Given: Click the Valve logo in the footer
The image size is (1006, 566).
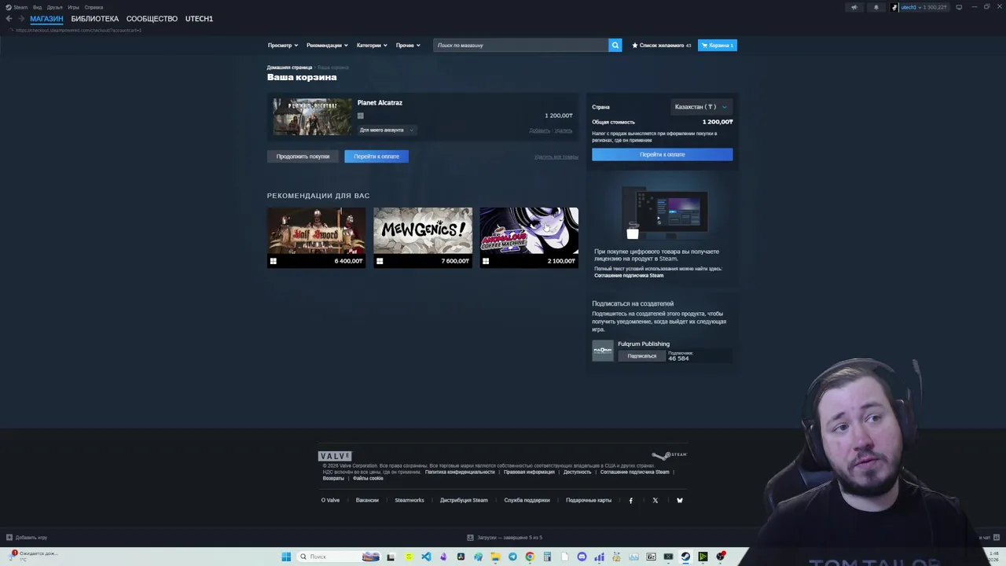Looking at the screenshot, I should coord(335,456).
